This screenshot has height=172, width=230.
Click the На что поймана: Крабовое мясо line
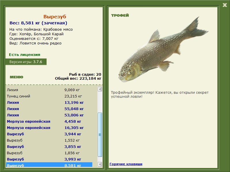coord(41,30)
